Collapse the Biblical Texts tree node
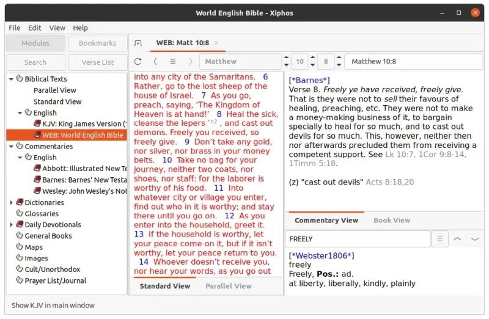 (x=11, y=79)
